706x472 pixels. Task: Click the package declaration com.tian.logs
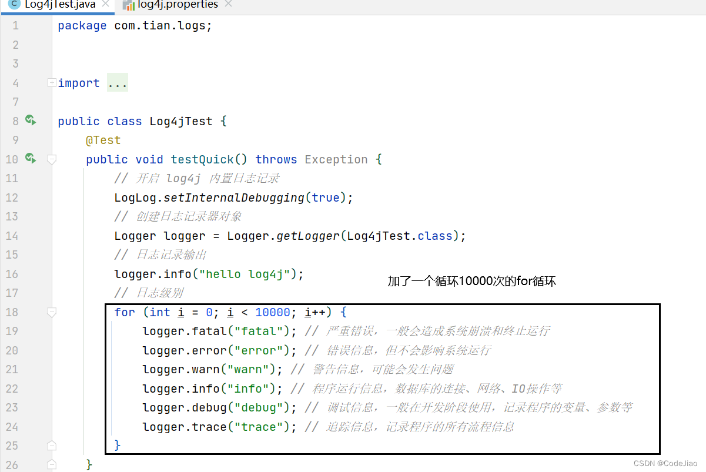click(163, 26)
